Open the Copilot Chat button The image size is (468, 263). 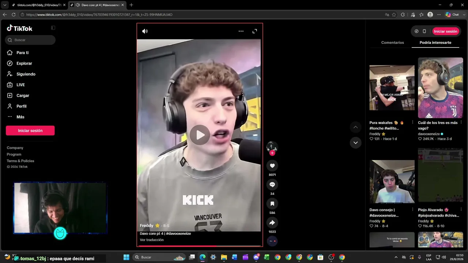coord(452,15)
